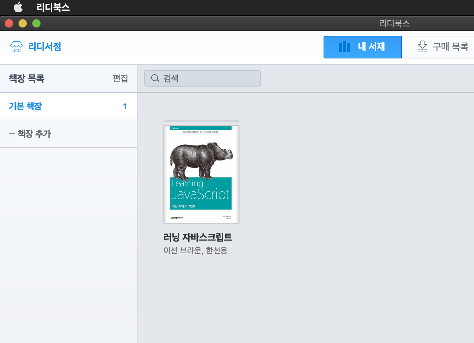Click the 리디서점 storefront icon

(16, 47)
